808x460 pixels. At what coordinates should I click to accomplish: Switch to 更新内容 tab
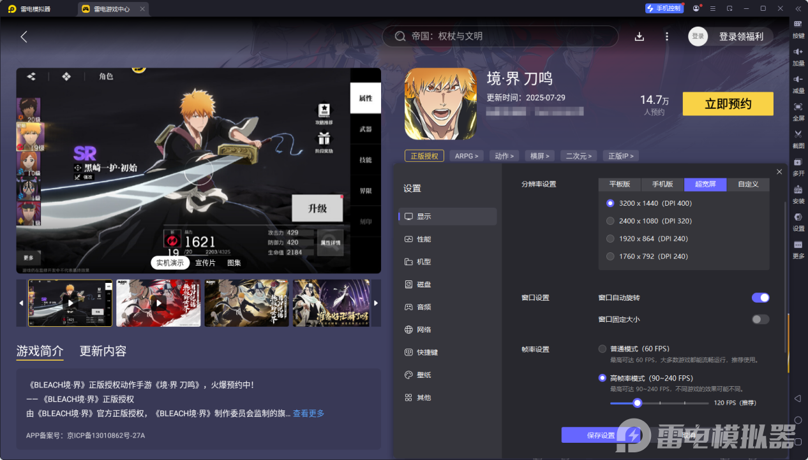pos(103,351)
